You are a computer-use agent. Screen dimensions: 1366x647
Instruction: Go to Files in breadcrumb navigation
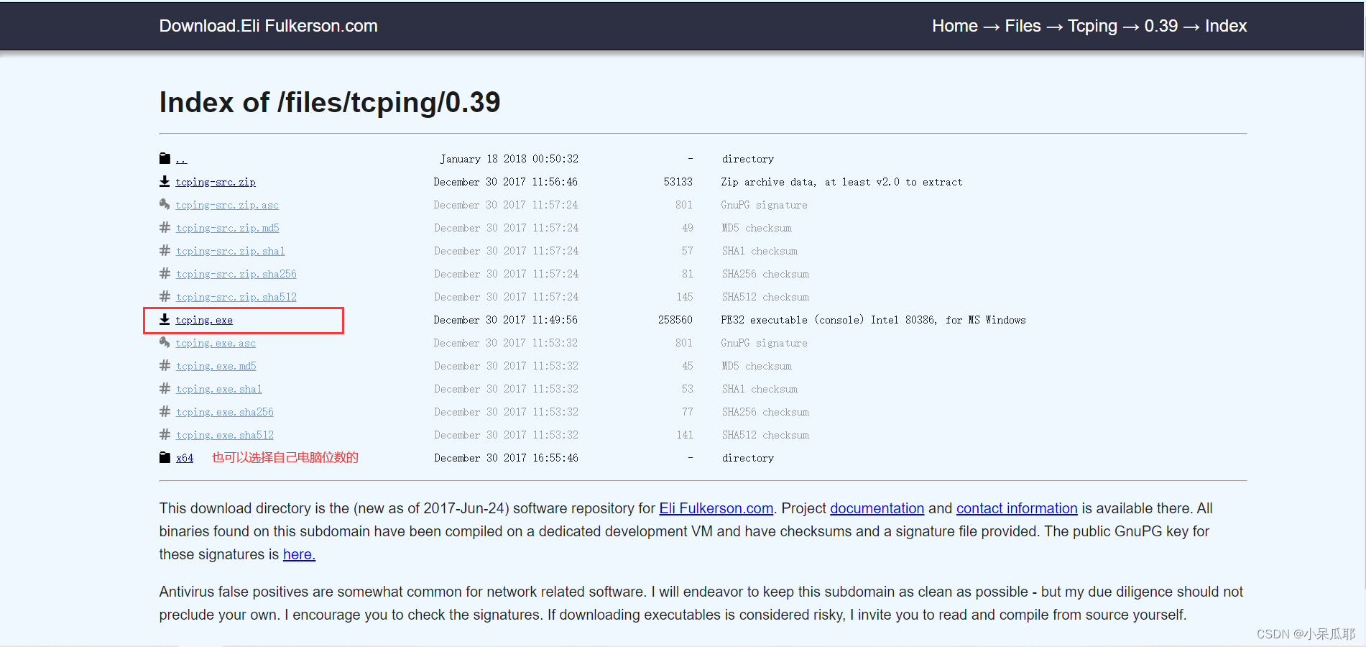tap(1023, 26)
